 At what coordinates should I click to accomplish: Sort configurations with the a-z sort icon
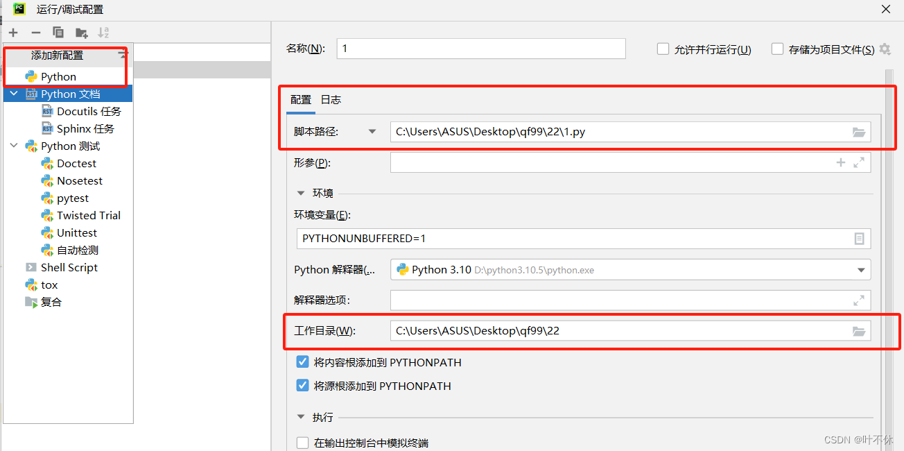105,32
